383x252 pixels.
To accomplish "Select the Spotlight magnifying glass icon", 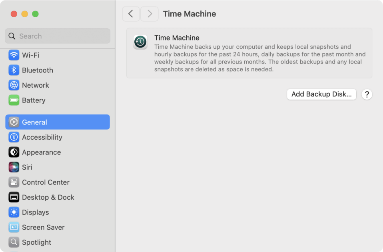I will (14, 242).
